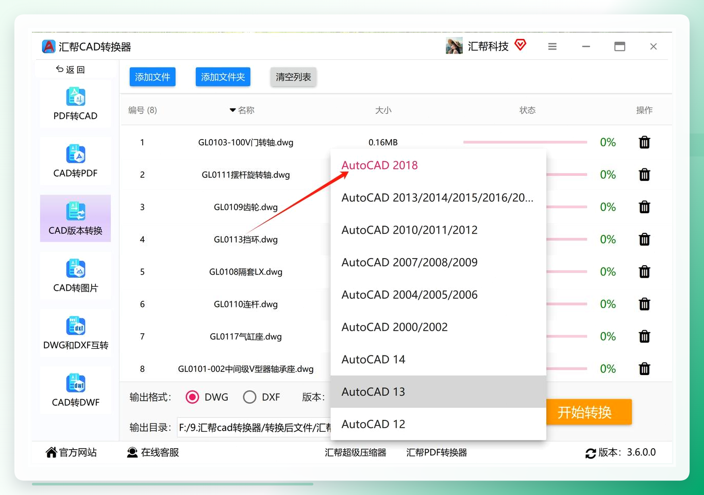Screen dimensions: 704x495
Task: Delete GL0110连杆.dwg with its trash icon
Action: pyautogui.click(x=644, y=304)
